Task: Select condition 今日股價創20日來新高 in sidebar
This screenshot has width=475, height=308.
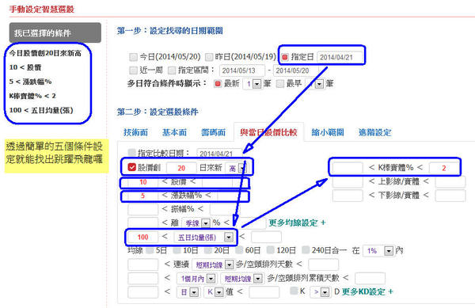Action: click(45, 53)
